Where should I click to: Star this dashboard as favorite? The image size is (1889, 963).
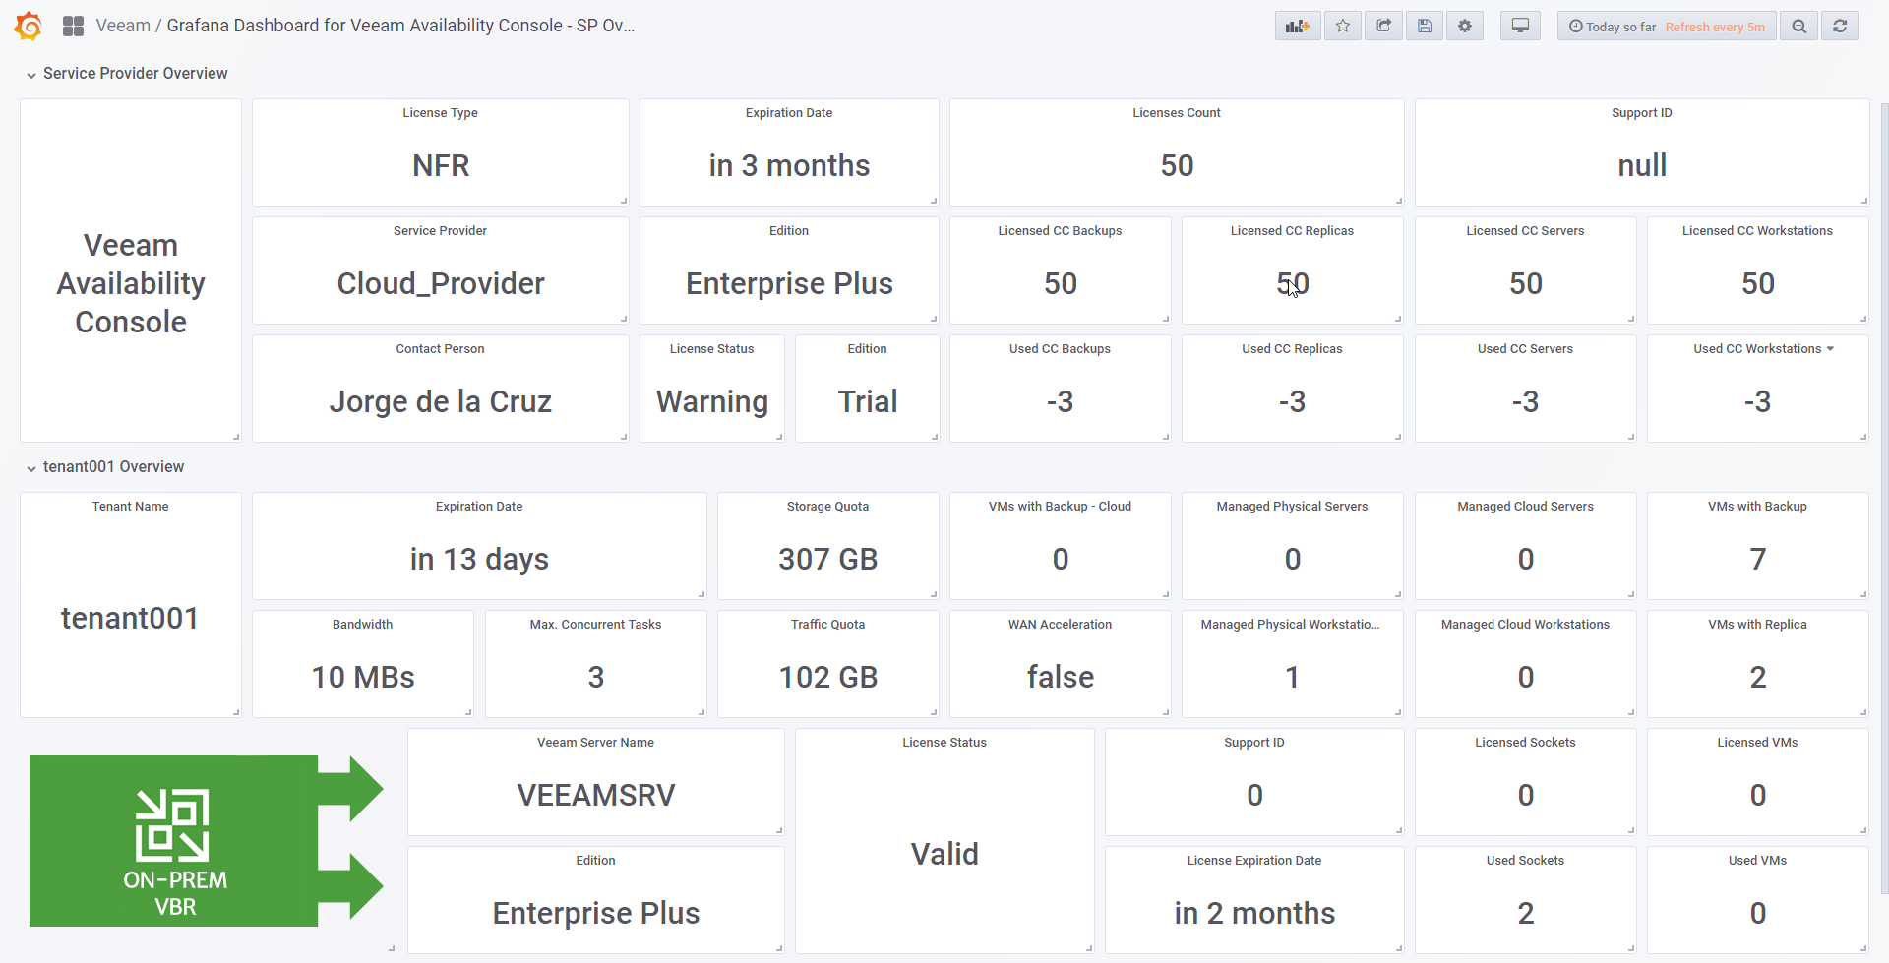click(1343, 27)
